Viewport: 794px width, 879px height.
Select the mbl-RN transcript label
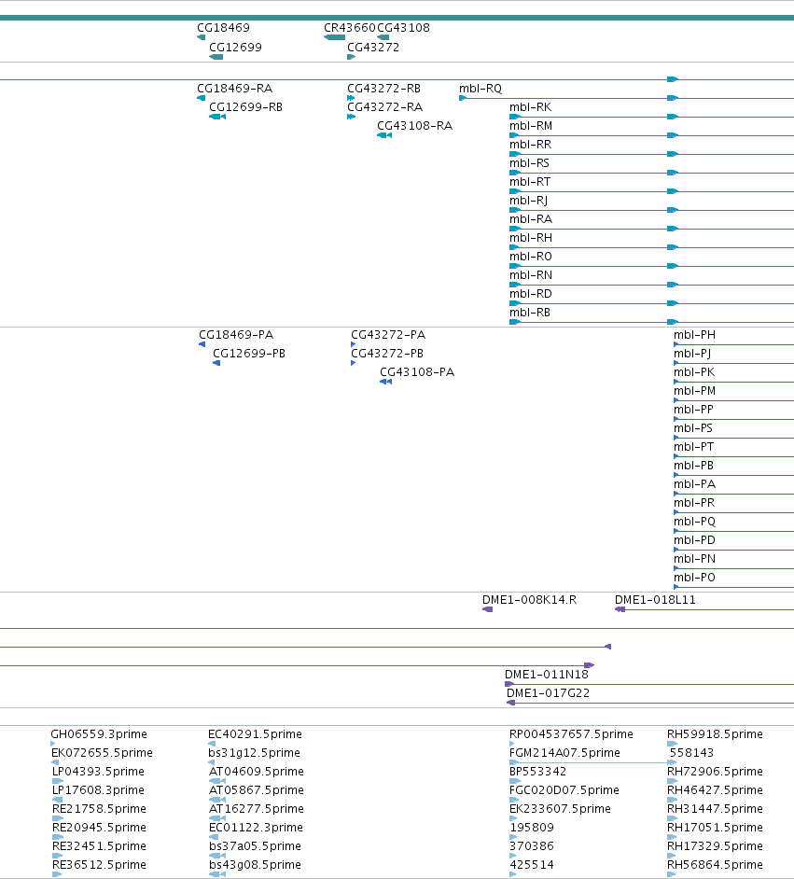pyautogui.click(x=531, y=274)
